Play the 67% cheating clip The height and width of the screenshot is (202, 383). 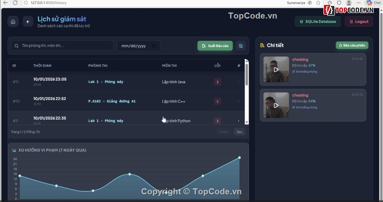click(276, 70)
